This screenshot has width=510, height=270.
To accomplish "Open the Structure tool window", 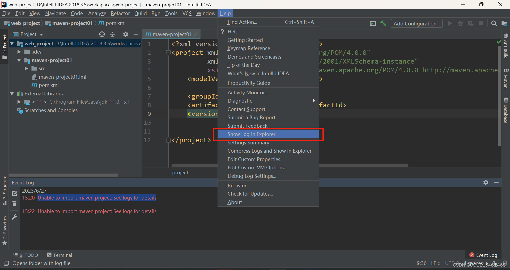I will 5,190.
